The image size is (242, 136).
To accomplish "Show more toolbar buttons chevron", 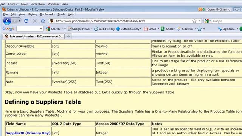I will [204, 29].
